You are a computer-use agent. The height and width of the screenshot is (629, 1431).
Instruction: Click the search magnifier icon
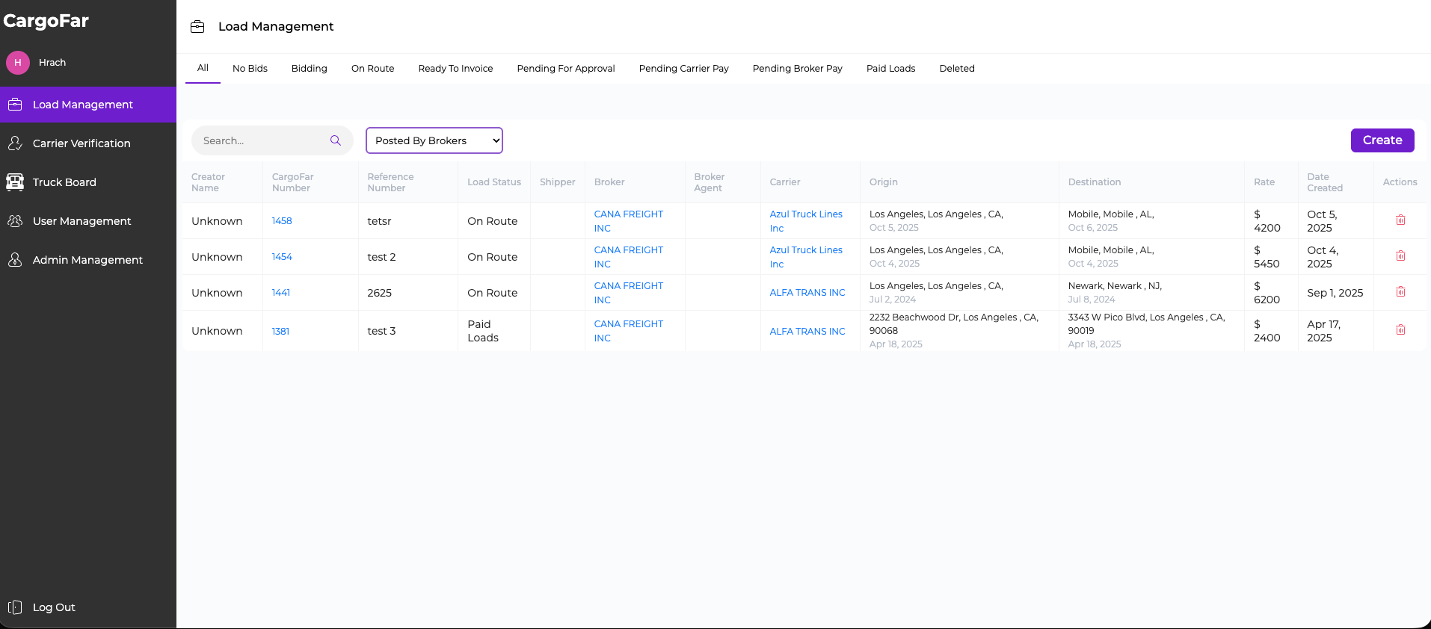335,140
